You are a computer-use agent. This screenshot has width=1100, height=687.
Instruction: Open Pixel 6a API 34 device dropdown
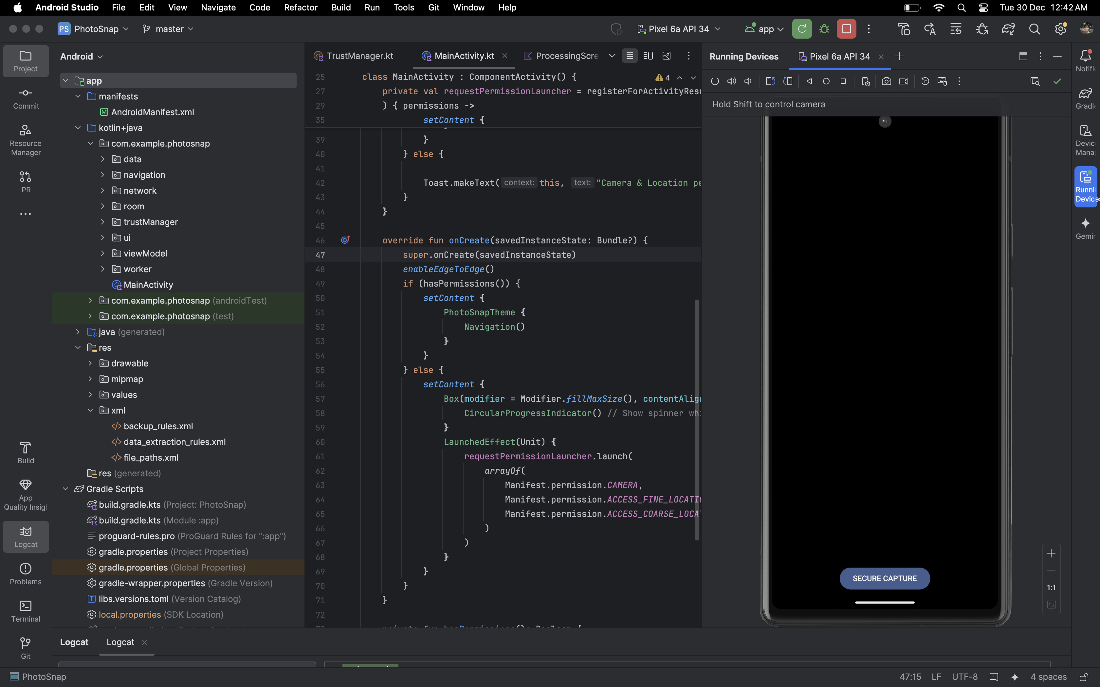(x=679, y=29)
